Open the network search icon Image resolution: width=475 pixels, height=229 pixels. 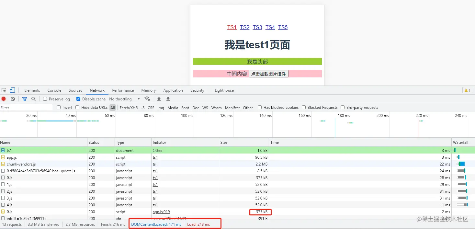33,99
